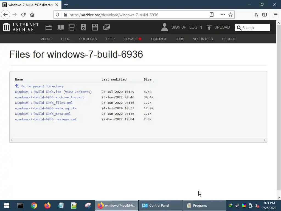The image size is (281, 211).
Task: Open the Images icon
Action: point(106,27)
